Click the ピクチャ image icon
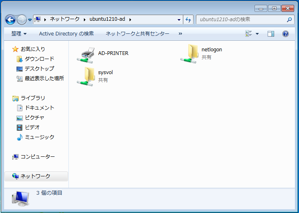The width and height of the screenshot is (299, 213). 20,118
